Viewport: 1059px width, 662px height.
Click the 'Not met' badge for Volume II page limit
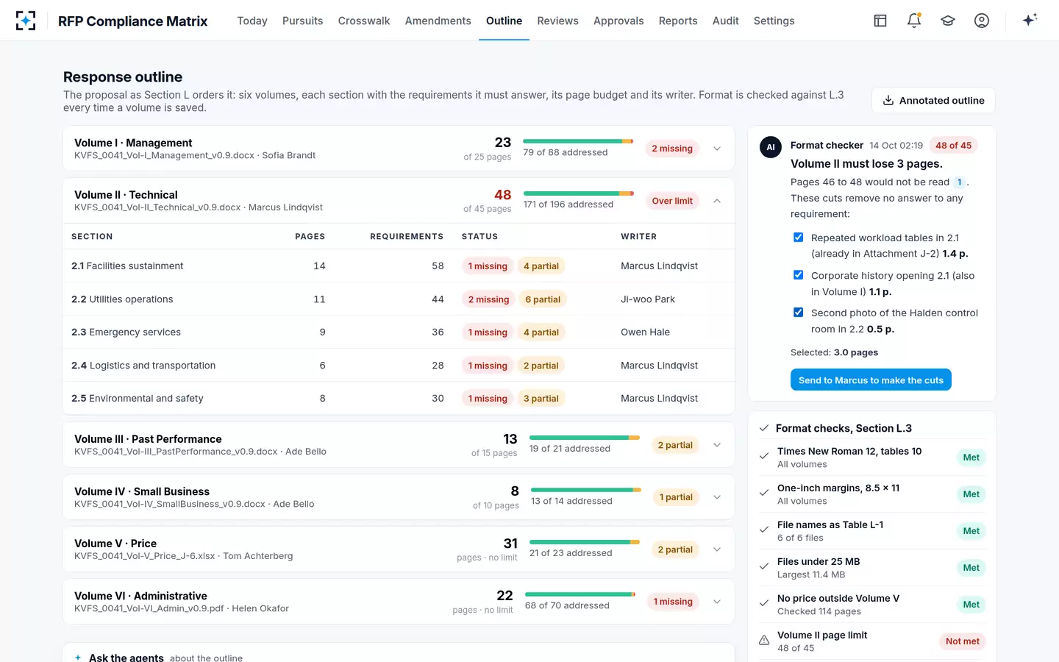click(x=962, y=641)
